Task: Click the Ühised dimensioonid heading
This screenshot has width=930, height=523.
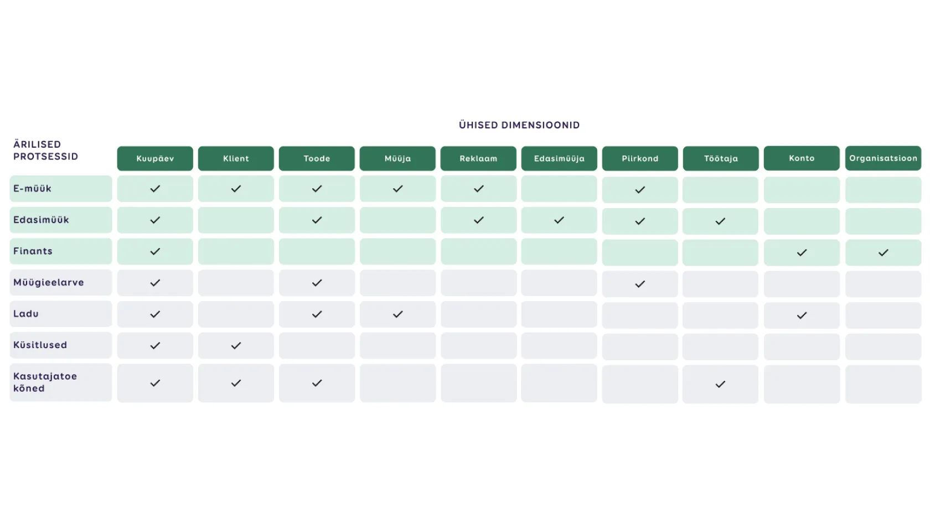Action: [519, 125]
